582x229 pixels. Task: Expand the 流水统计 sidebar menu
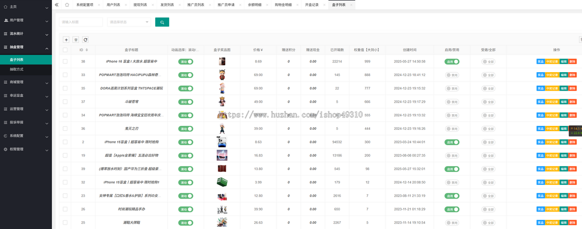click(26, 33)
